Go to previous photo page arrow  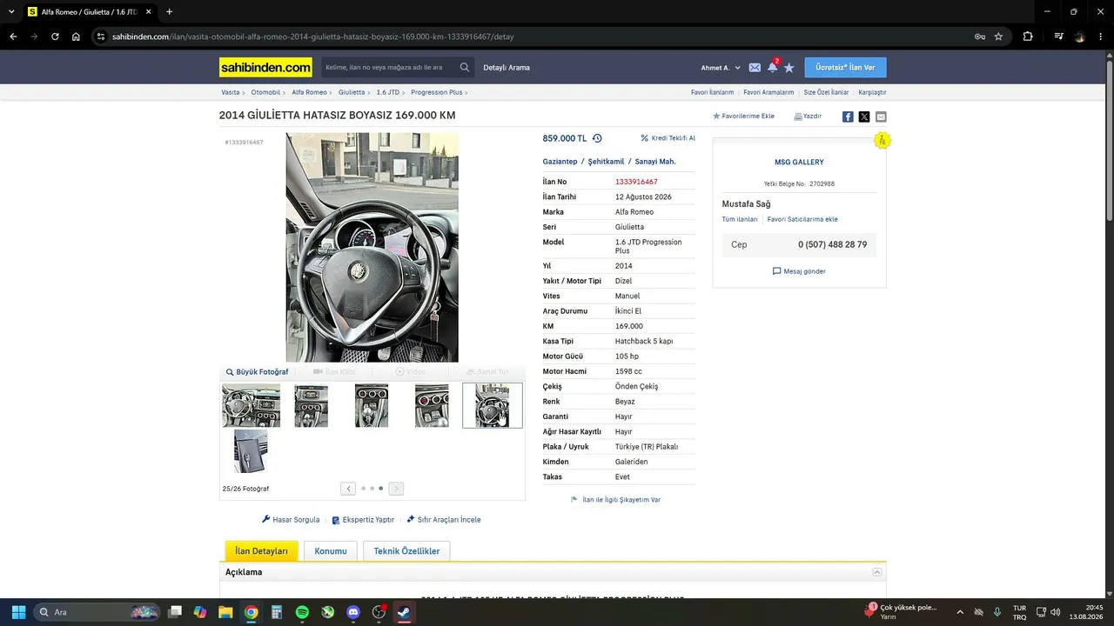coord(348,489)
